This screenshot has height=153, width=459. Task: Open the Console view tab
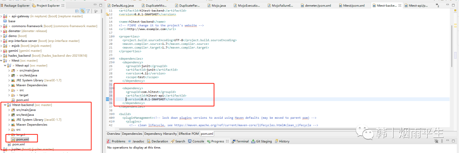point(196,141)
